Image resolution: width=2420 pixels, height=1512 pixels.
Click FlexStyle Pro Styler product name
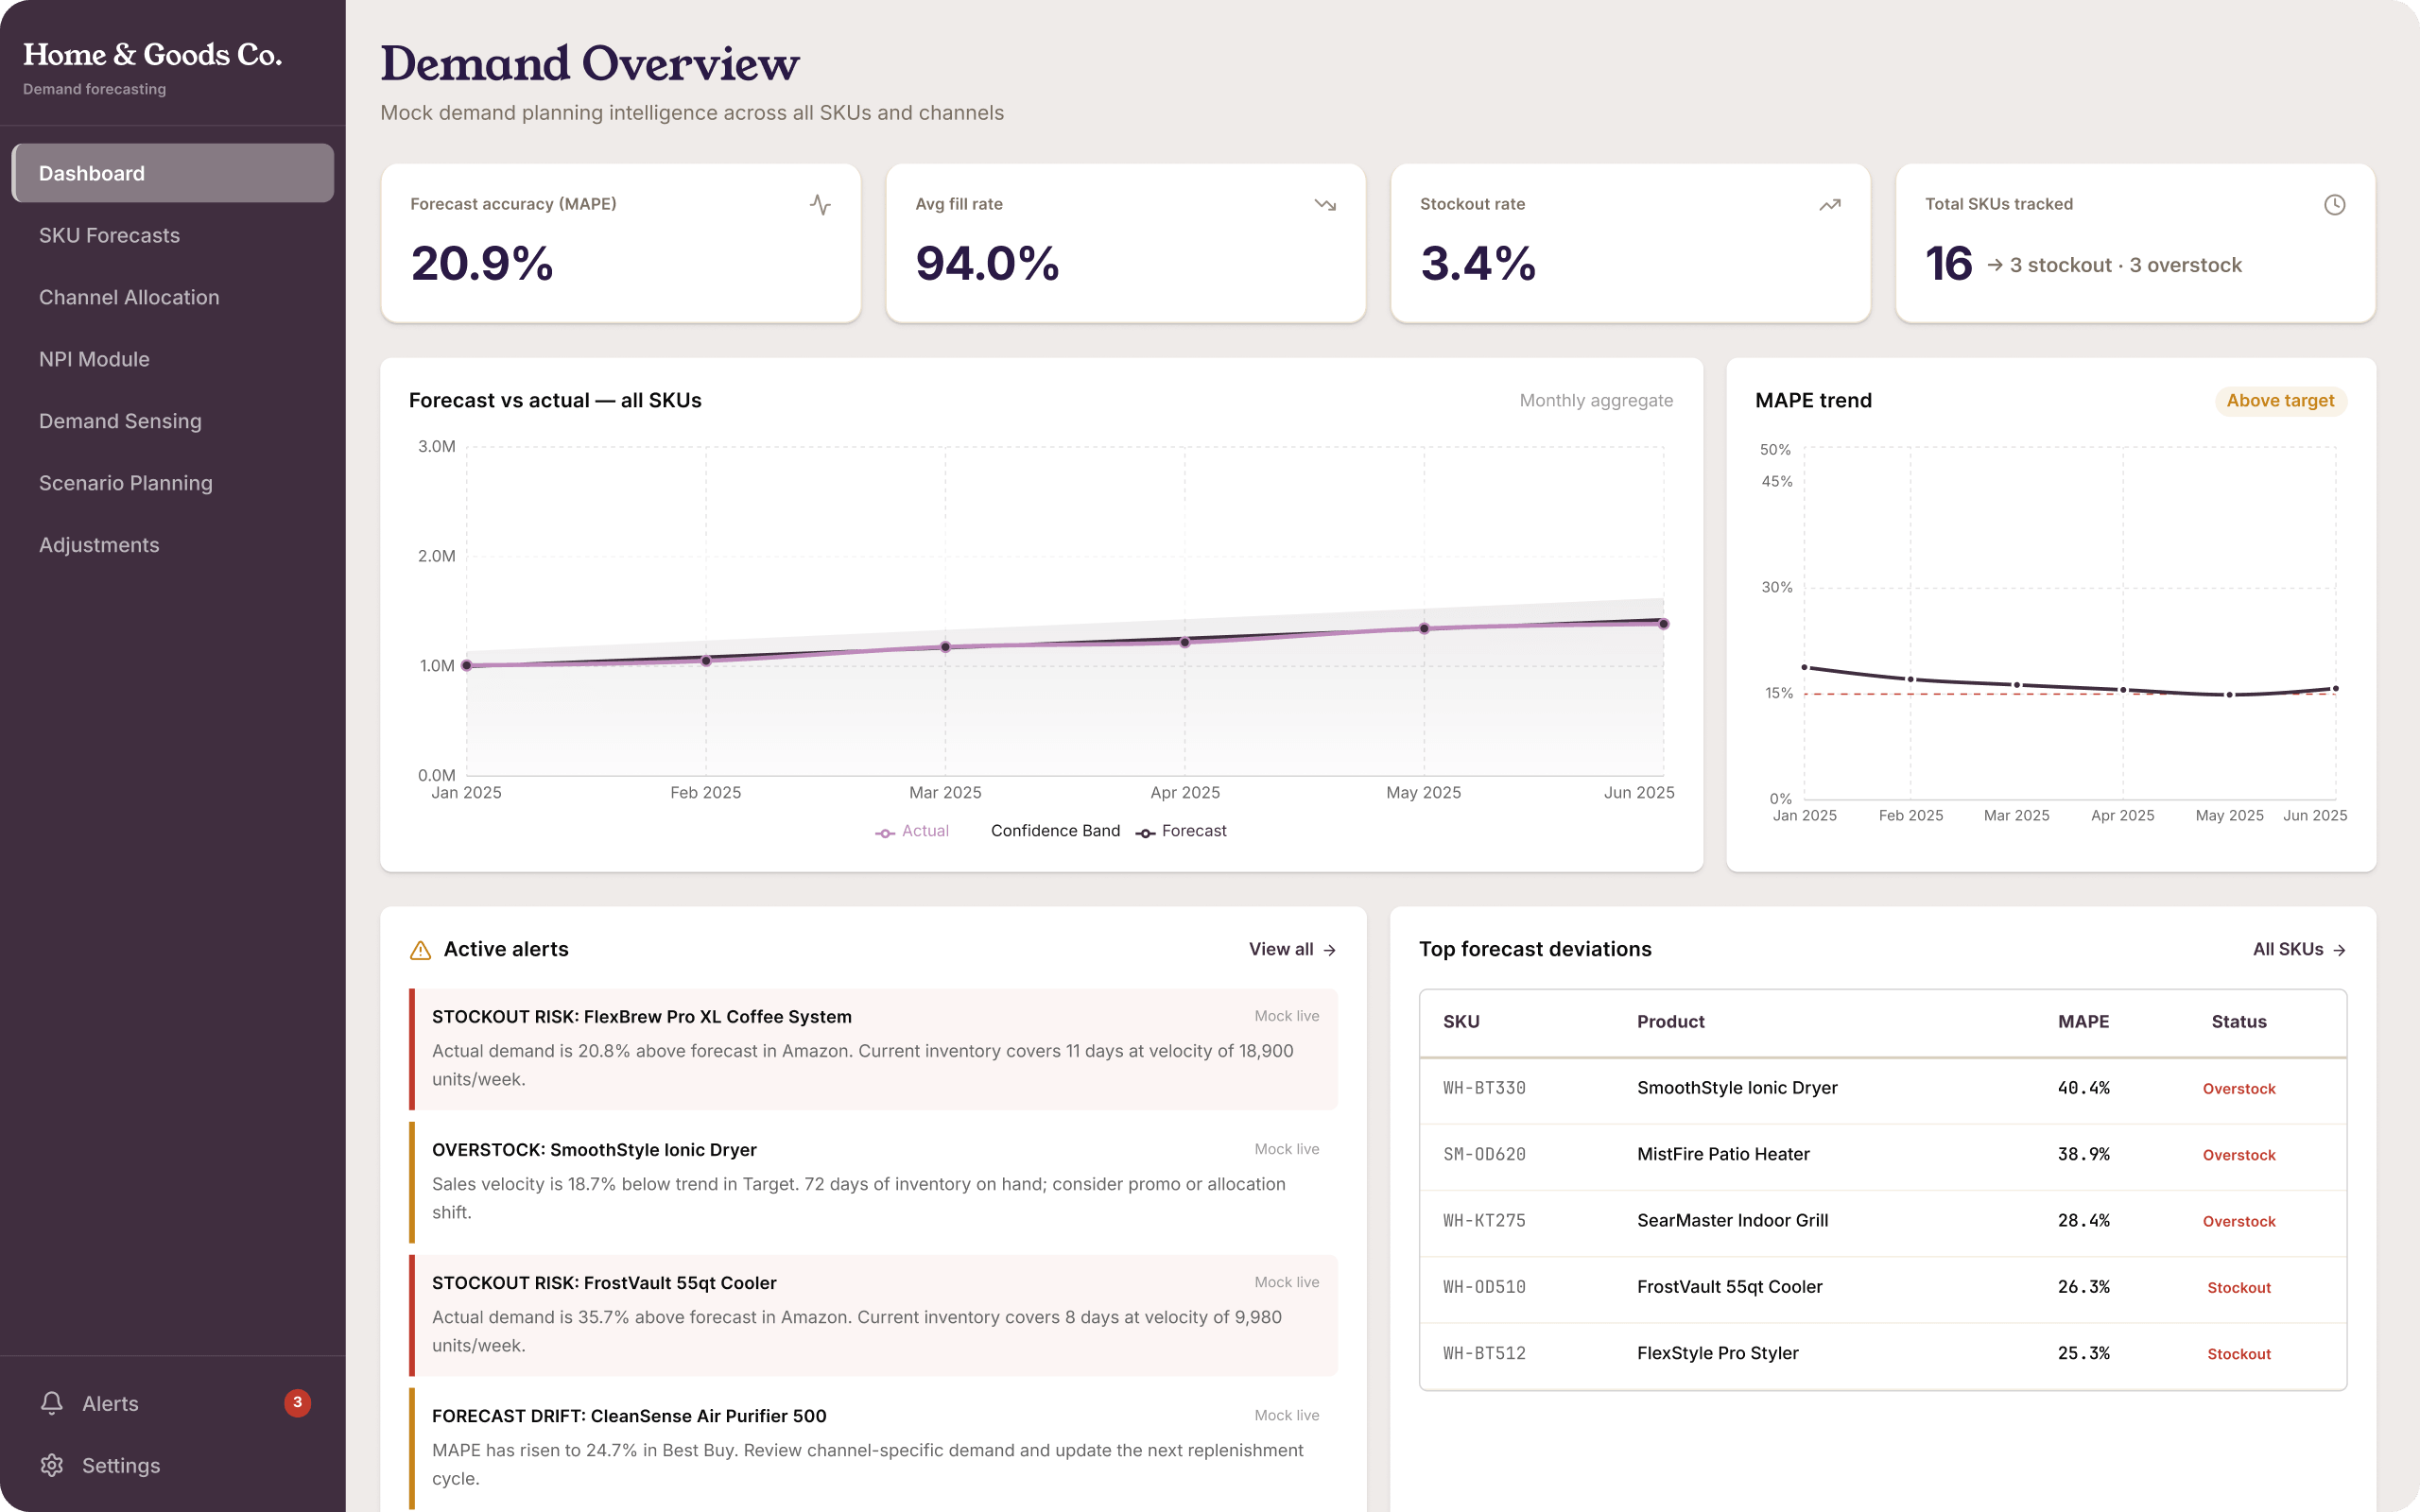point(1717,1353)
